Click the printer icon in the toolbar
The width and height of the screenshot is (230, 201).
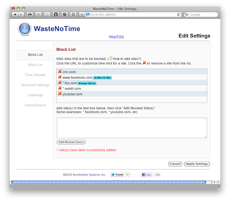point(29,15)
